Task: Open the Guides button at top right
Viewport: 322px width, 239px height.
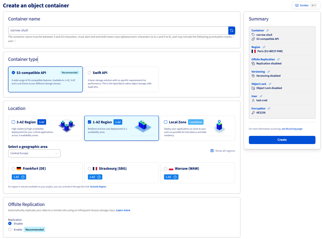Action: pyautogui.click(x=306, y=5)
